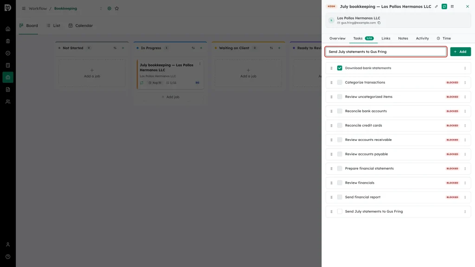Click the calculator icon in left sidebar

[x=8, y=65]
